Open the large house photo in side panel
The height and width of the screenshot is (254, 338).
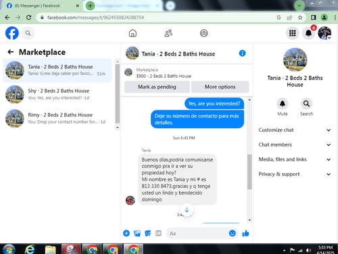295,59
